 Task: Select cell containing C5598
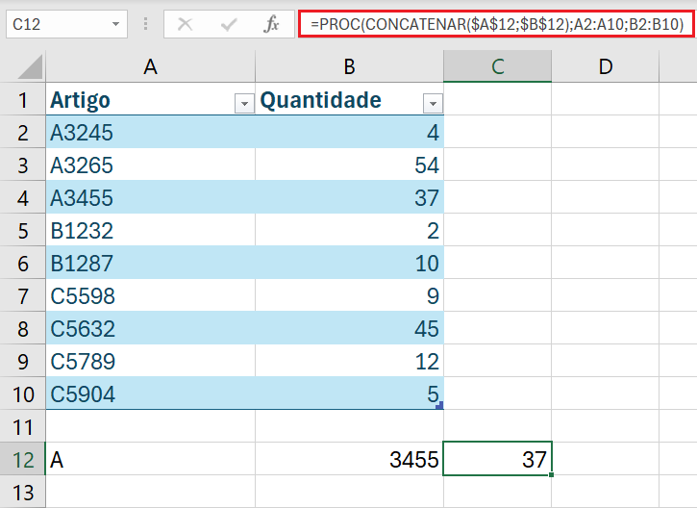tap(150, 295)
